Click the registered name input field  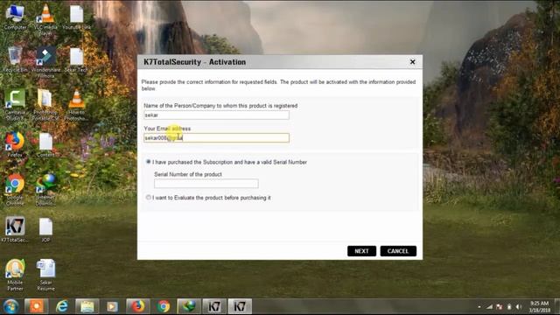click(216, 115)
